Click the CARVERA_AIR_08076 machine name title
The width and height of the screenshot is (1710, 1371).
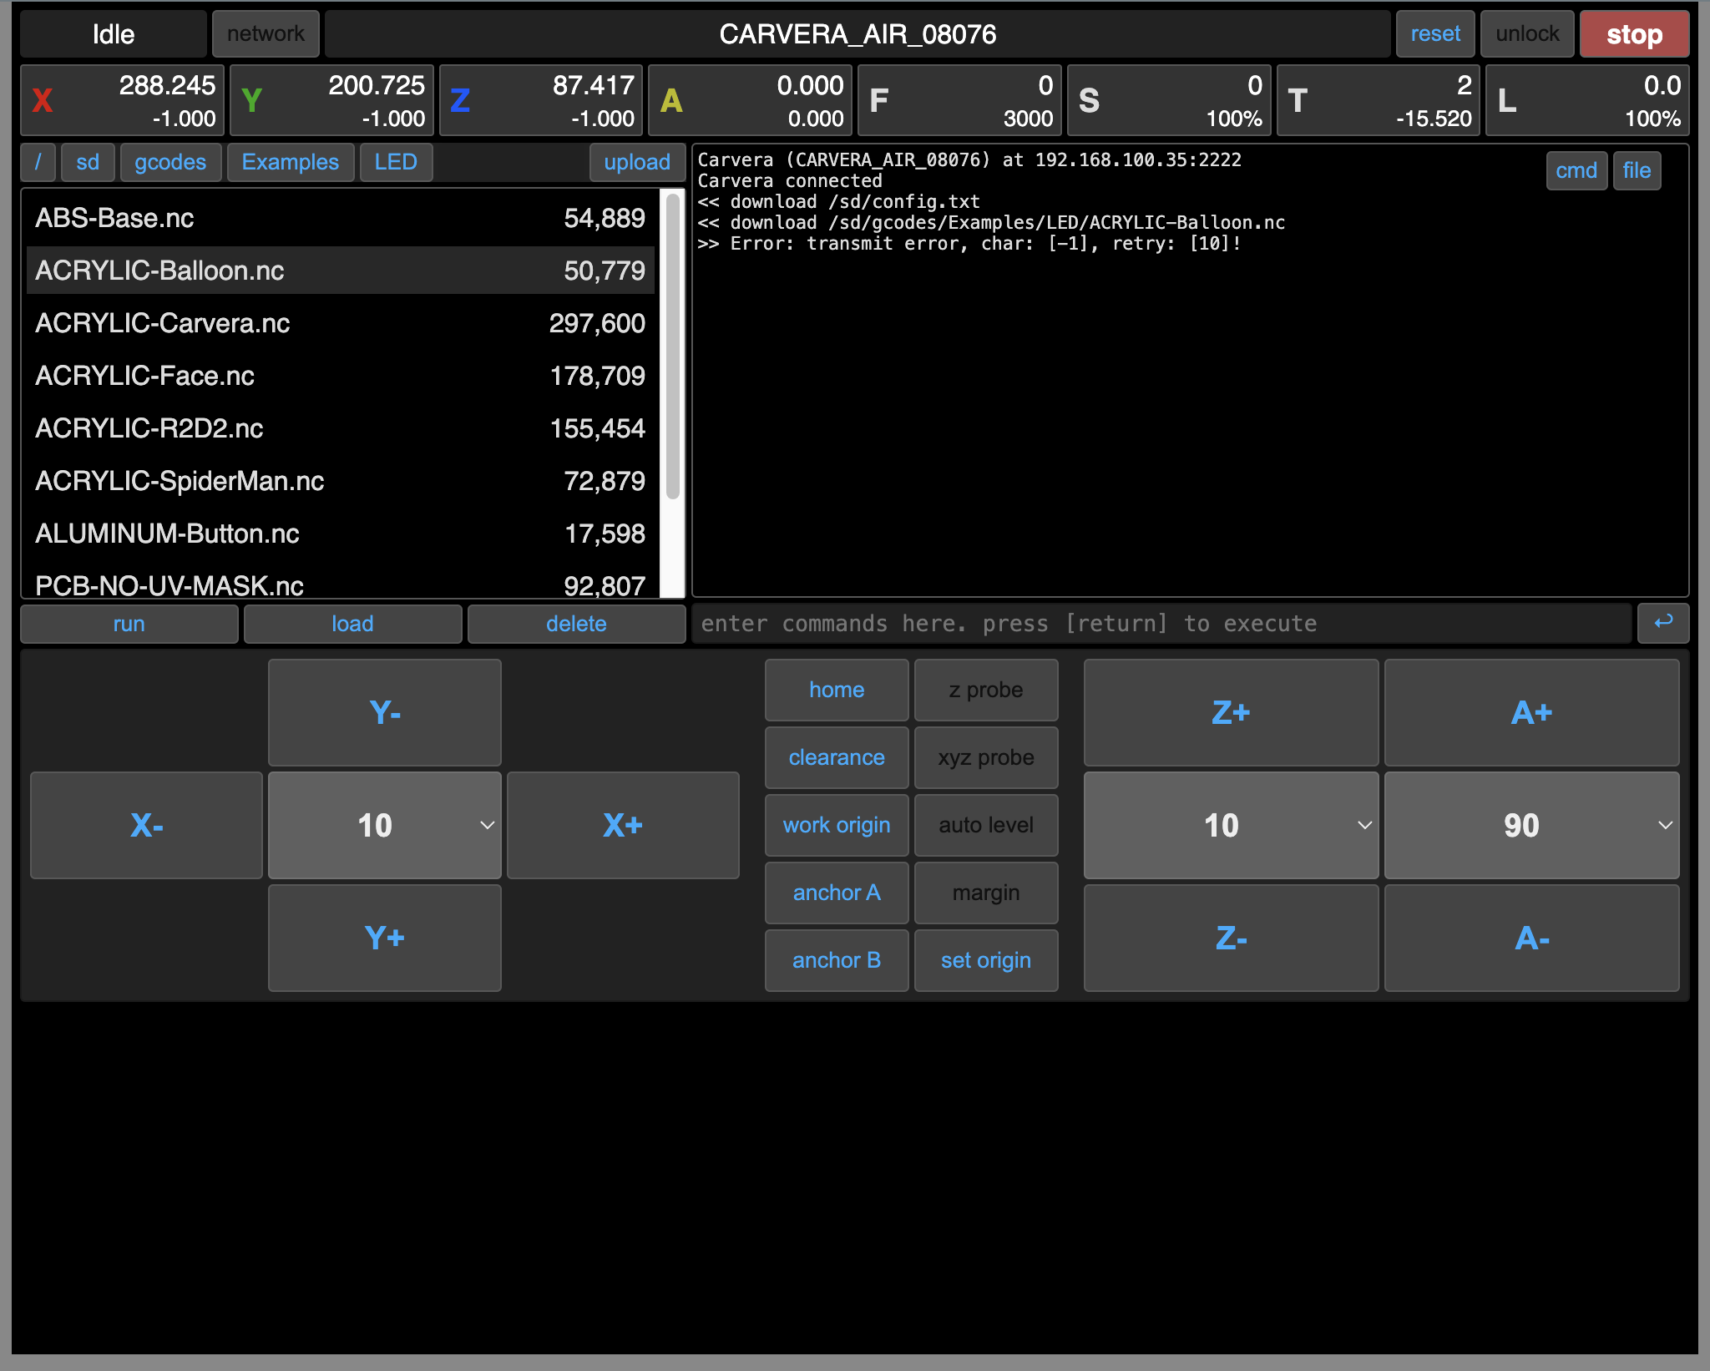(x=858, y=34)
